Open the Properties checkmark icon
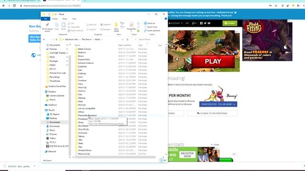This screenshot has width=305, height=171. [x=132, y=25]
